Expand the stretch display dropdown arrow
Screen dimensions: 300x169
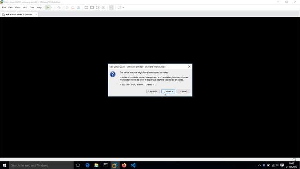(x=123, y=8)
